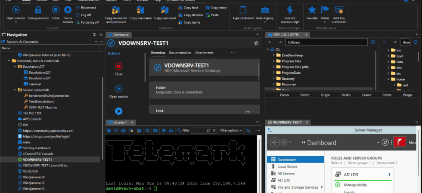Clear the terminal Filter box
Image resolution: width=422 pixels, height=193 pixels.
(214, 130)
